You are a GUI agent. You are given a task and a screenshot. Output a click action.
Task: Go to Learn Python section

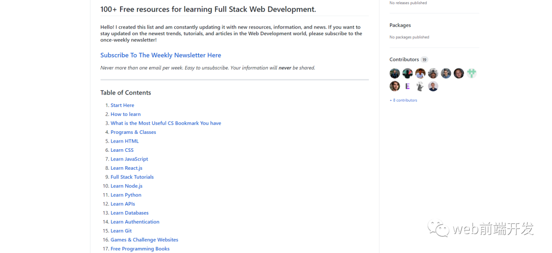[x=126, y=195]
